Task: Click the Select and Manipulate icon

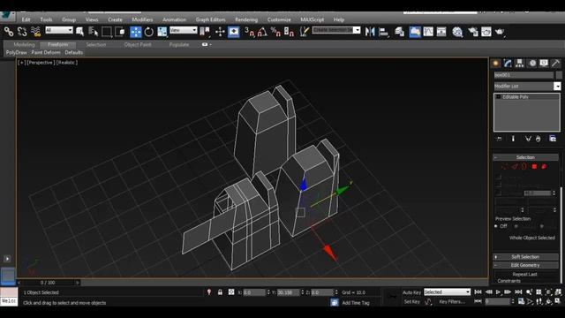Action: pyautogui.click(x=220, y=32)
